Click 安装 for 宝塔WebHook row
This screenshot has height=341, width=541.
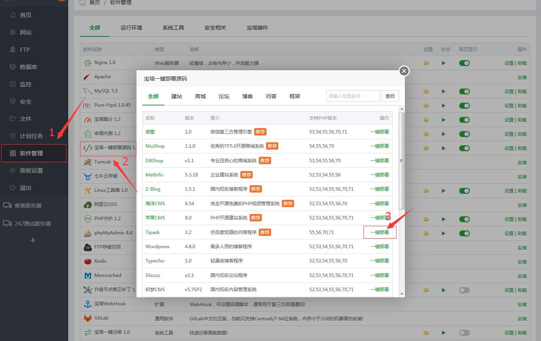click(522, 305)
